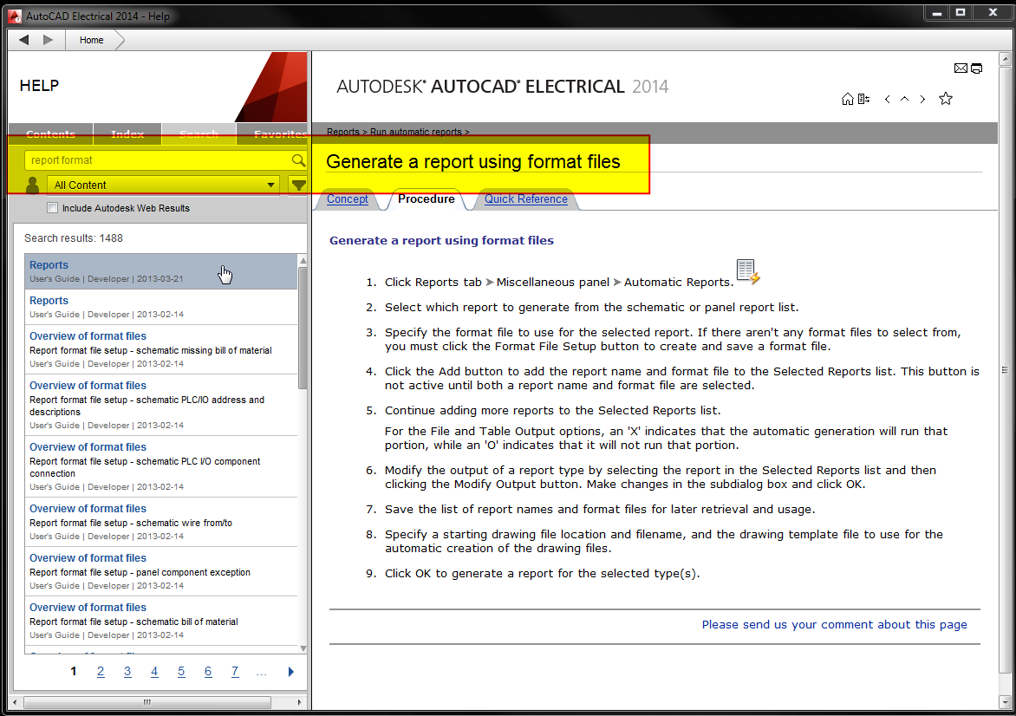Click results list scroll down arrow

point(303,648)
